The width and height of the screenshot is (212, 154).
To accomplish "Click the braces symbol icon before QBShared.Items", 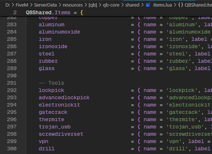I will point(181,5).
